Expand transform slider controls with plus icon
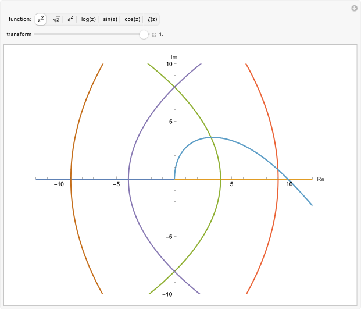The width and height of the screenshot is (361, 310). coord(154,35)
